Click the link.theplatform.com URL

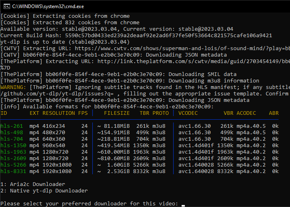[x=193, y=61]
